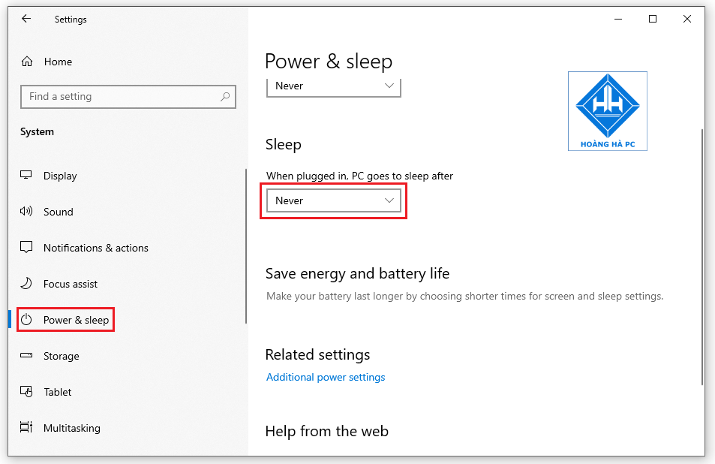Open Additional power settings link

(326, 377)
